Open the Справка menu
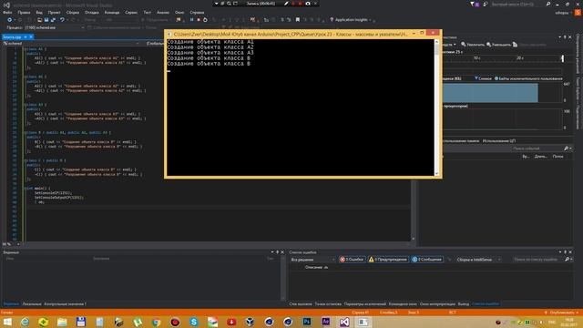The image size is (583, 328). pos(197,12)
